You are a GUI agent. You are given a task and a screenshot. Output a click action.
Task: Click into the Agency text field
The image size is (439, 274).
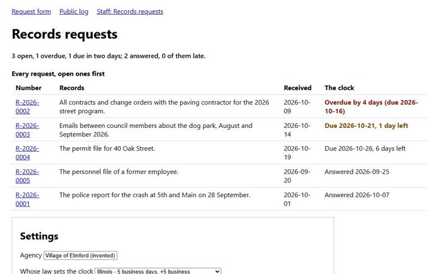[x=80, y=256]
